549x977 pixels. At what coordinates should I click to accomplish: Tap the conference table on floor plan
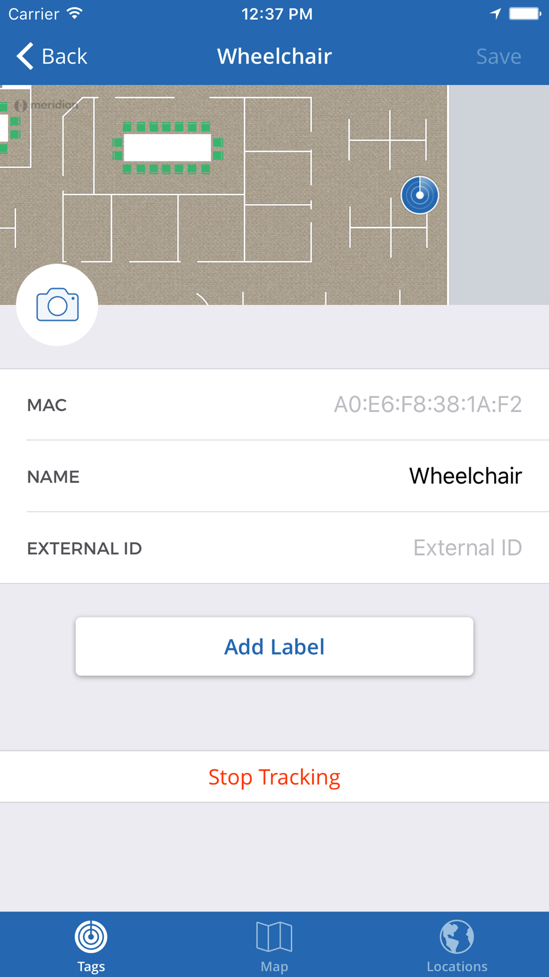pos(167,147)
